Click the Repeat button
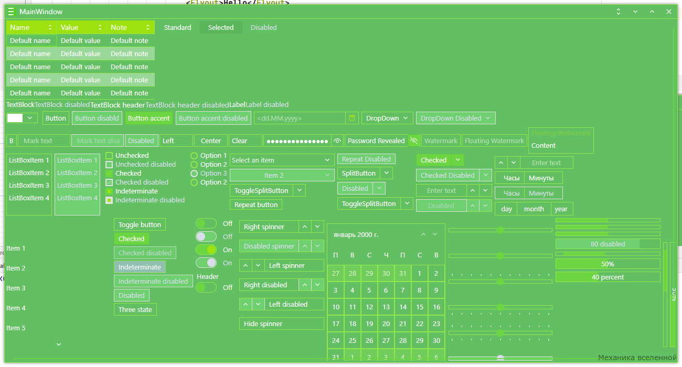 pyautogui.click(x=256, y=204)
